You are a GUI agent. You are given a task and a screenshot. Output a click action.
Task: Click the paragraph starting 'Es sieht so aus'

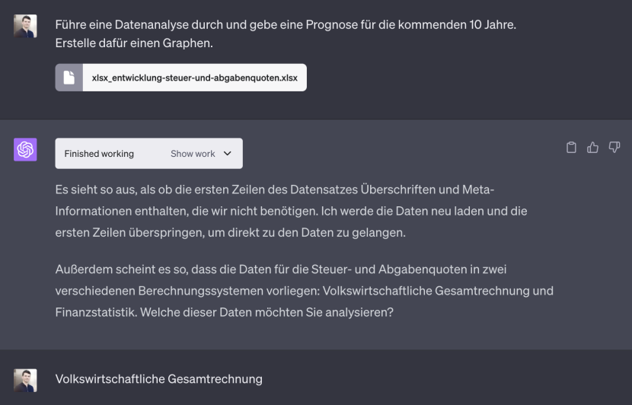click(291, 211)
